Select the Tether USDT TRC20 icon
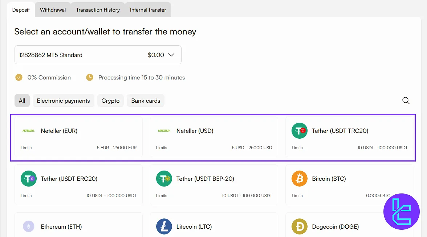The width and height of the screenshot is (427, 237). click(x=300, y=131)
